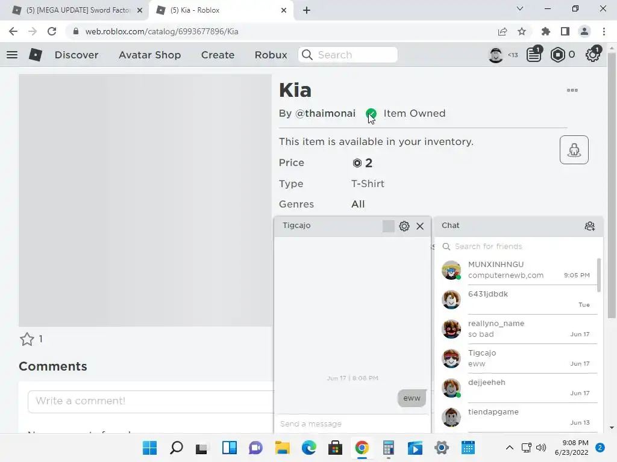Screen dimensions: 617x462
Task: Reload the page
Action: pos(52,31)
